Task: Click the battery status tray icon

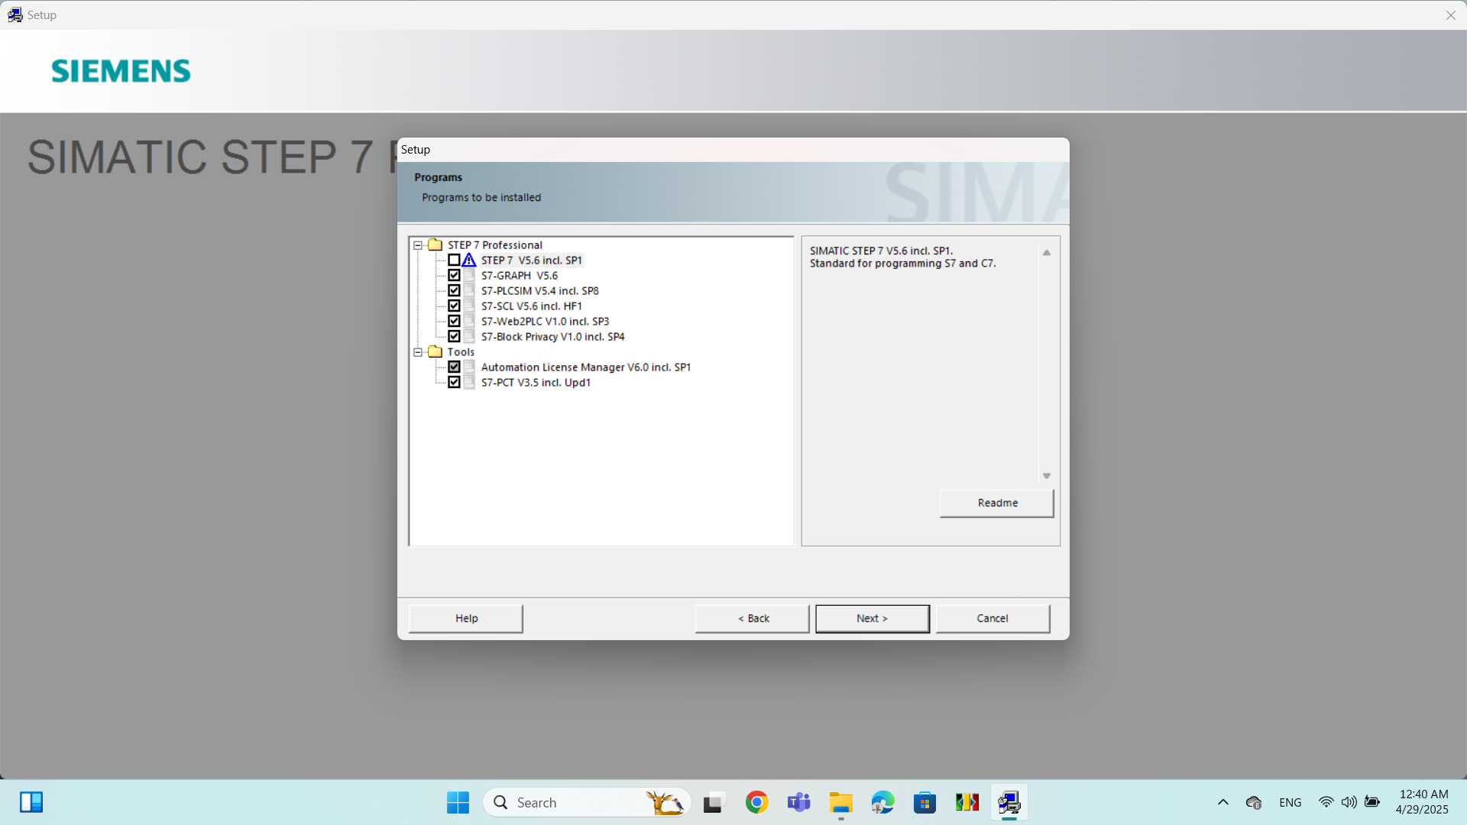Action: [x=1372, y=803]
